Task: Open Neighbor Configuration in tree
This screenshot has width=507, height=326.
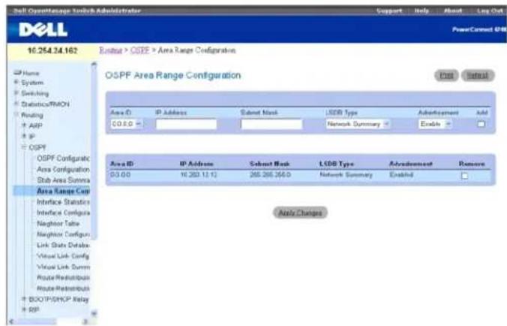Action: click(x=63, y=234)
